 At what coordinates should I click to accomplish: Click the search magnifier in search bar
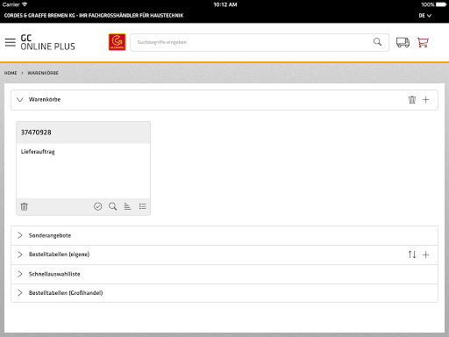point(377,42)
